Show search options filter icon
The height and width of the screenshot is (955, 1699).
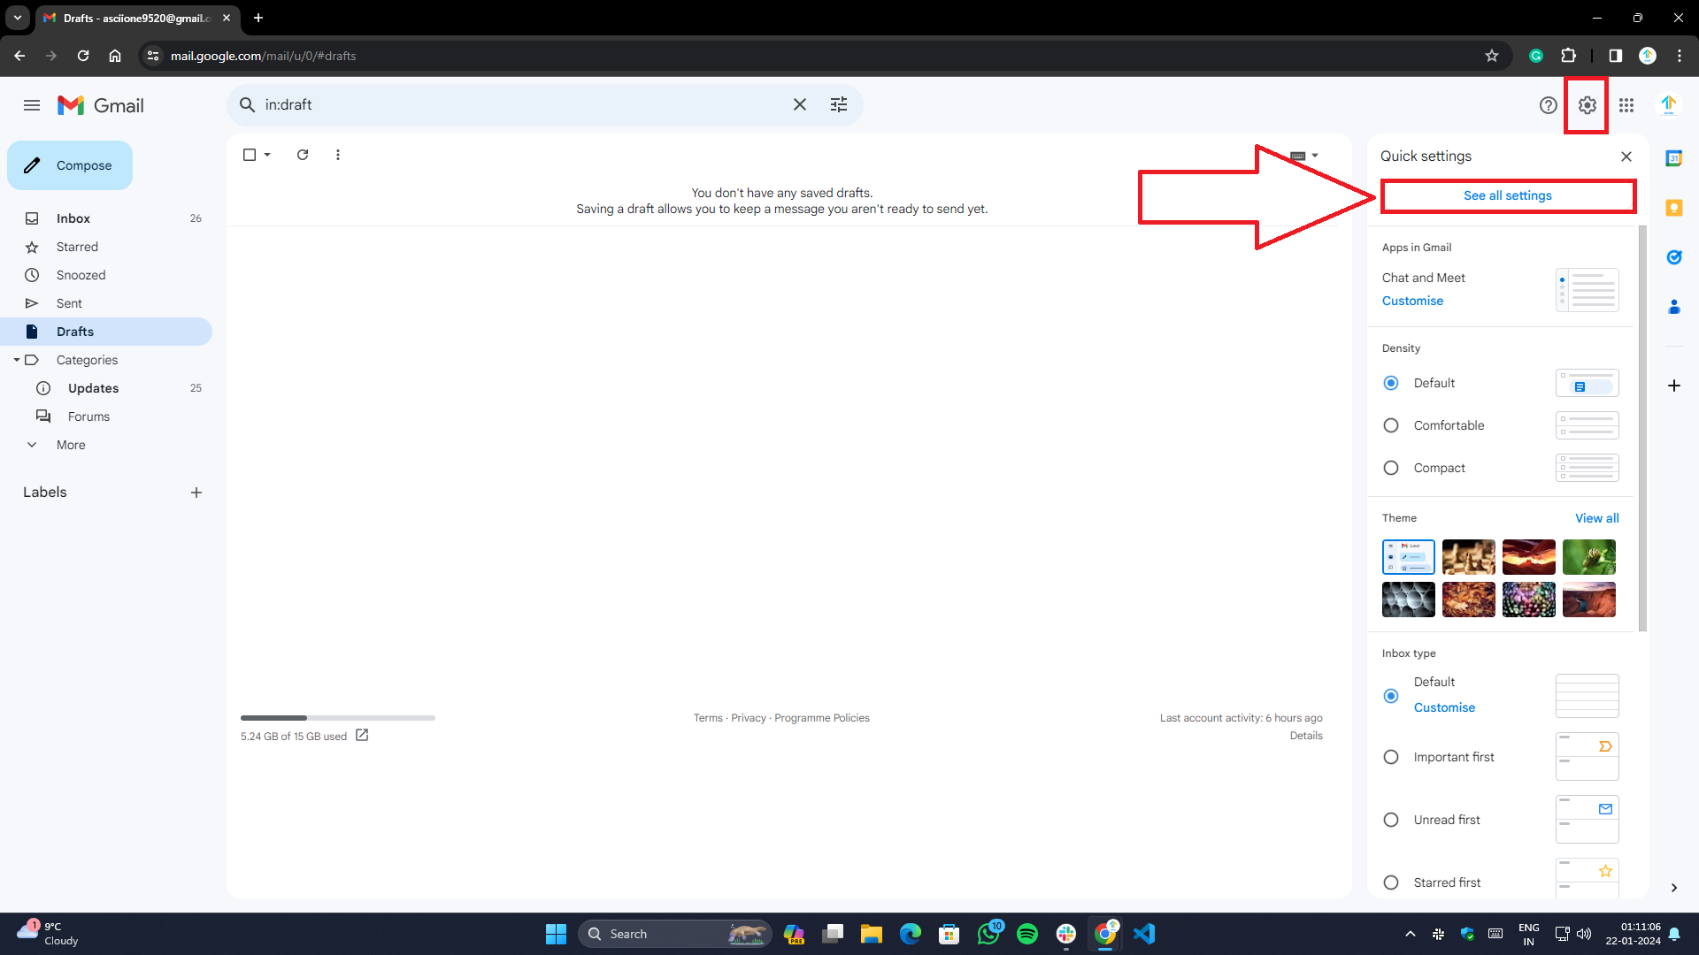[838, 104]
